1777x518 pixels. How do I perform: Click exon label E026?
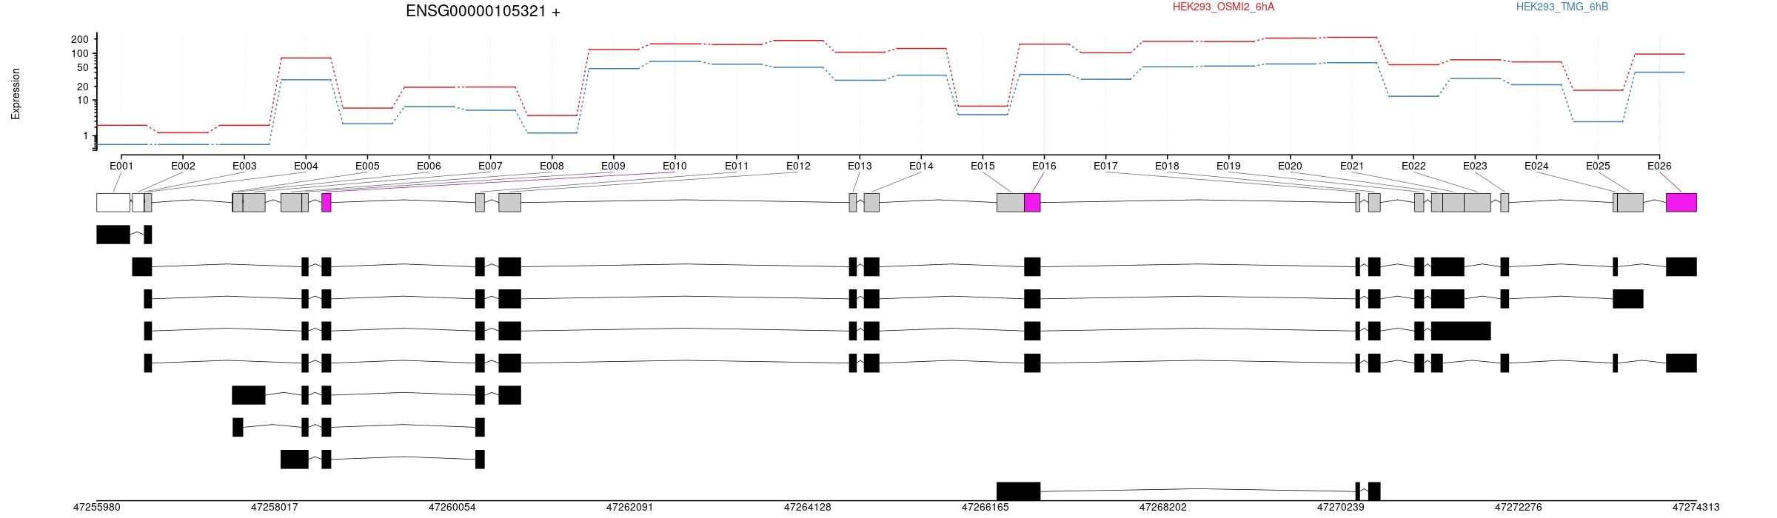pos(1659,166)
